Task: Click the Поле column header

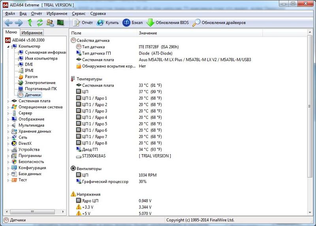Action: 103,33
